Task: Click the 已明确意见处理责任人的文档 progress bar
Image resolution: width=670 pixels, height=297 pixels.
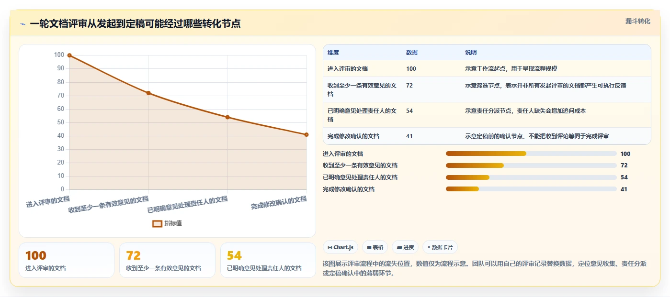Action: click(531, 177)
